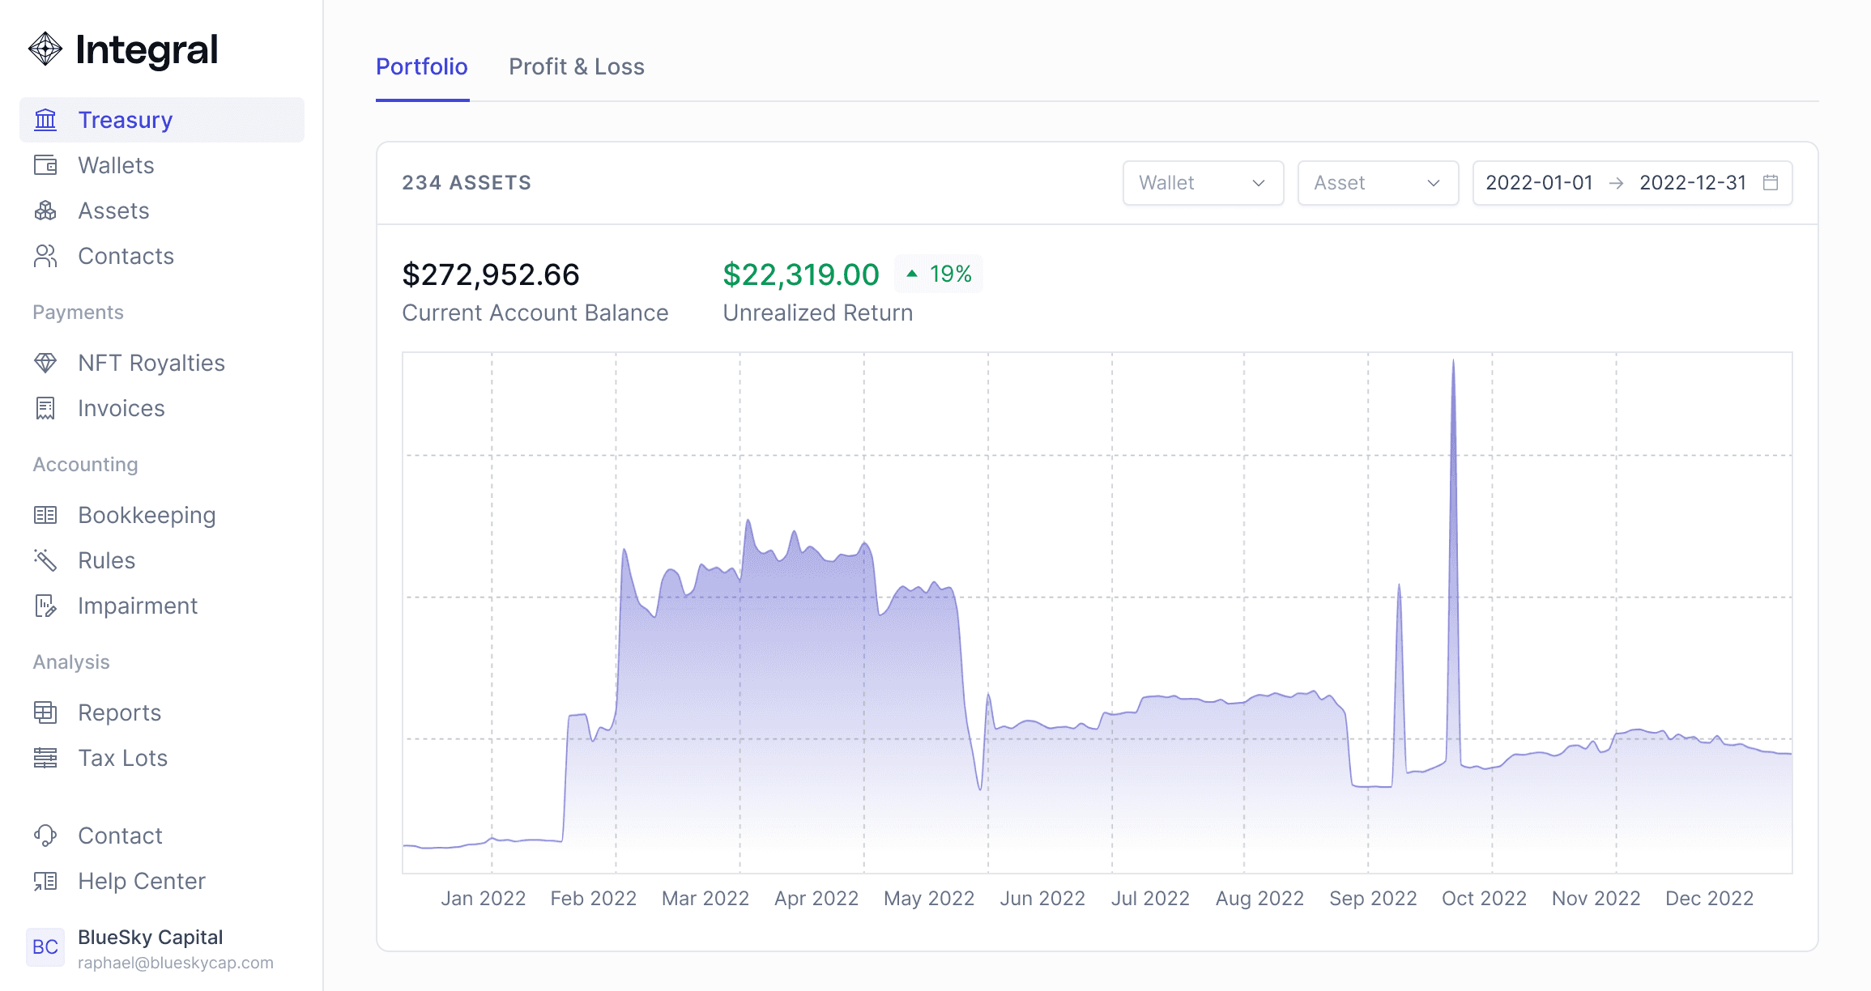Select the Rules wand icon
The height and width of the screenshot is (991, 1871).
[45, 560]
